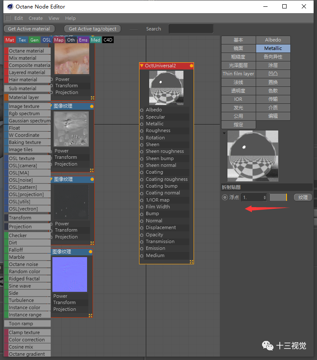
Task: Click the Opacity input port circle
Action: (142, 235)
